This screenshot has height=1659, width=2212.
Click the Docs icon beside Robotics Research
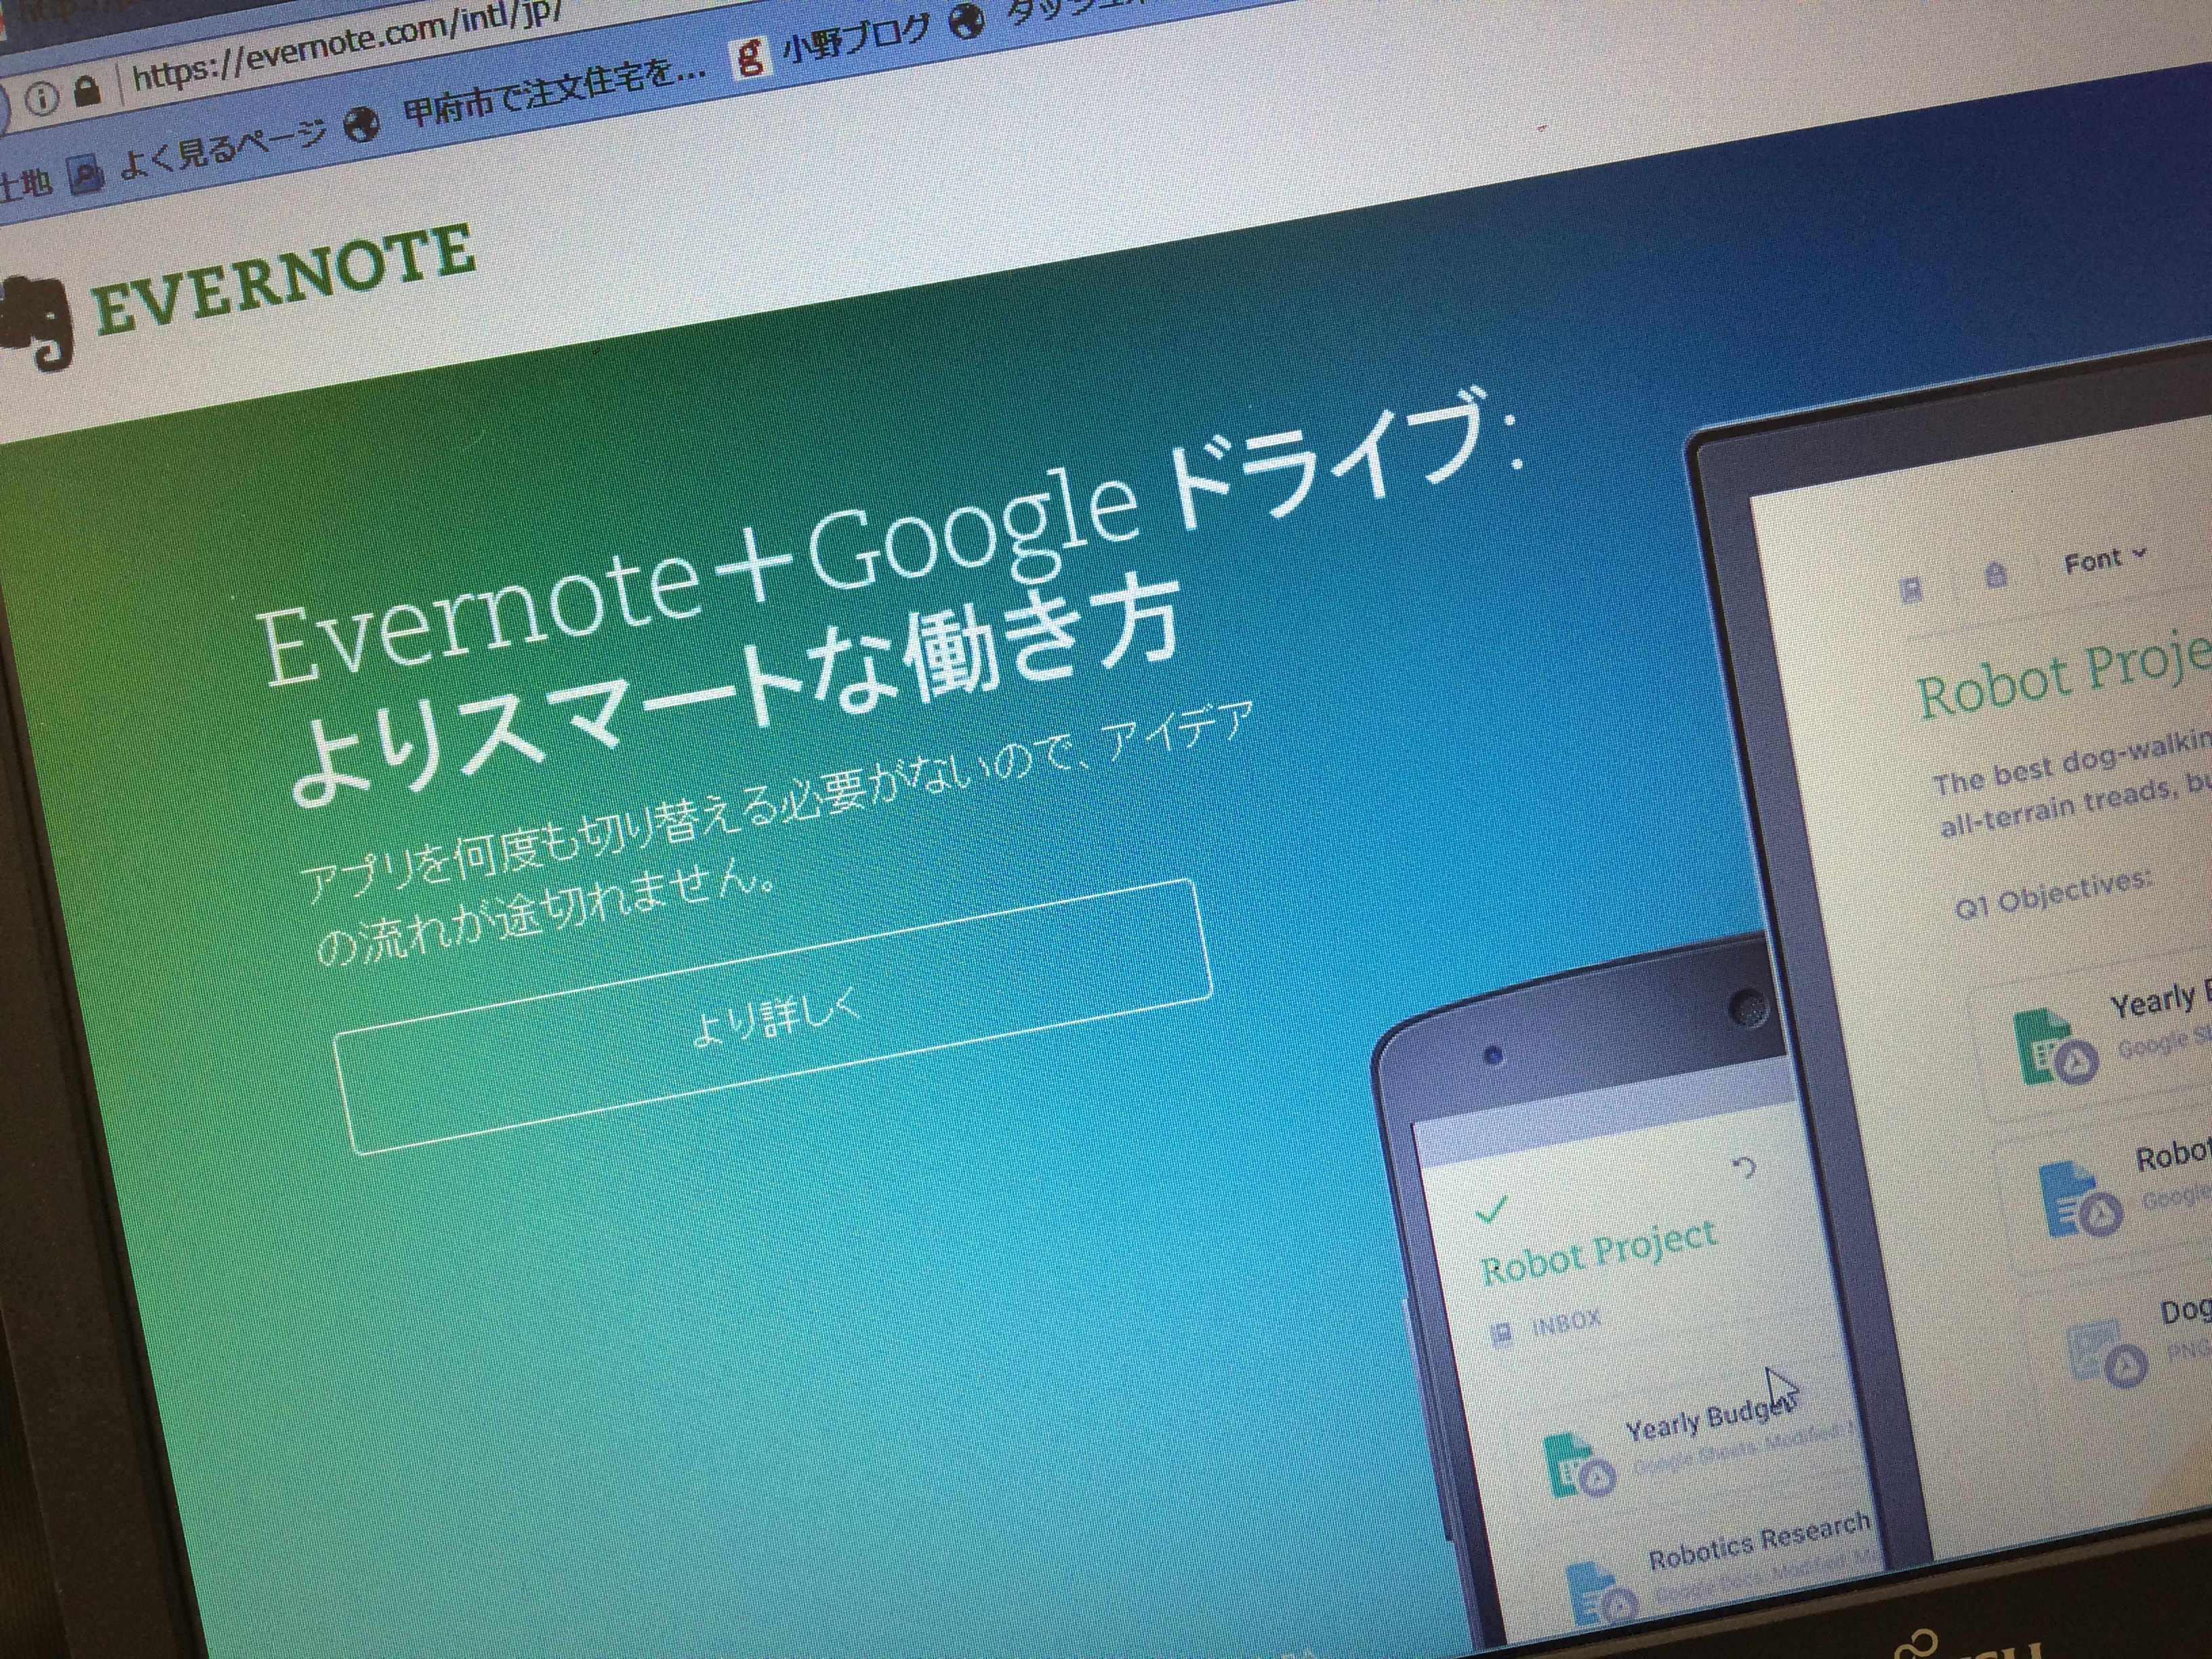pyautogui.click(x=1601, y=1593)
